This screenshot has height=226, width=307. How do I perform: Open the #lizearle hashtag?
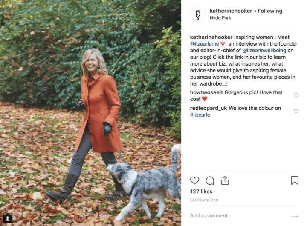point(200,115)
